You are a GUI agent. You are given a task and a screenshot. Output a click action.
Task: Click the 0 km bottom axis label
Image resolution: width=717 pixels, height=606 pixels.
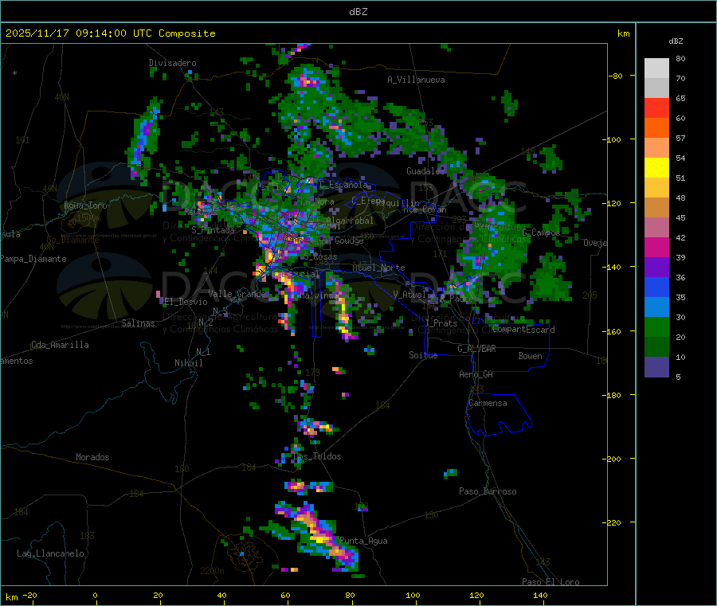click(95, 596)
